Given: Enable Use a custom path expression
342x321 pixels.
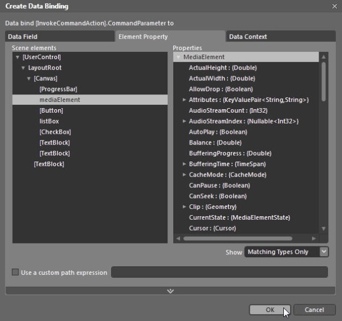Looking at the screenshot, I should tap(15, 272).
